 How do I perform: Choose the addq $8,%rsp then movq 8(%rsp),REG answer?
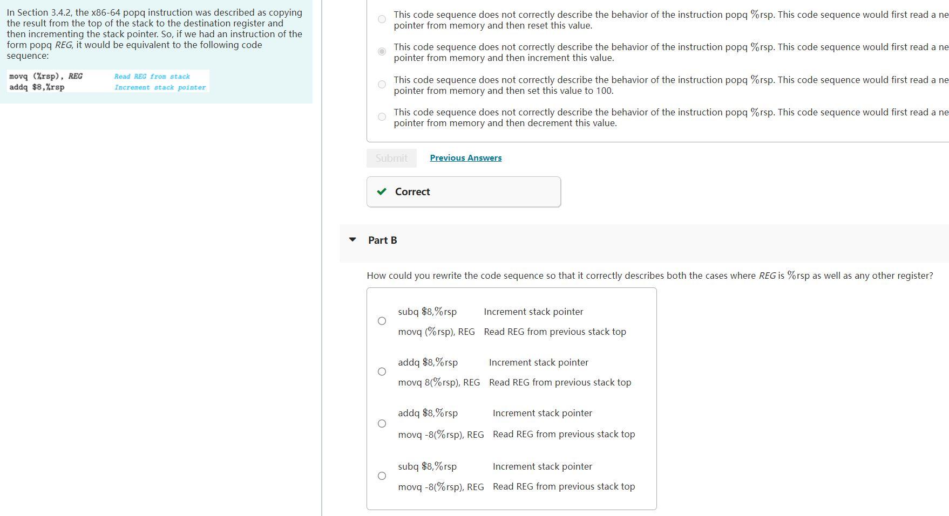382,371
